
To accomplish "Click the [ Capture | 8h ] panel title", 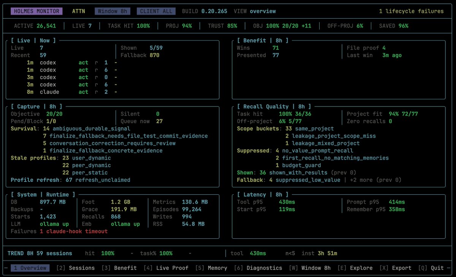I will tap(36, 107).
